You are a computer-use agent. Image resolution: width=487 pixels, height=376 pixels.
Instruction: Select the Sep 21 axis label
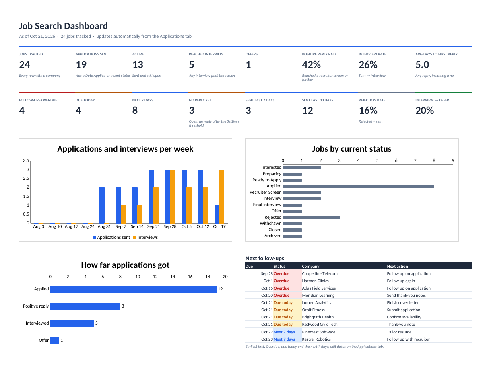[153, 227]
